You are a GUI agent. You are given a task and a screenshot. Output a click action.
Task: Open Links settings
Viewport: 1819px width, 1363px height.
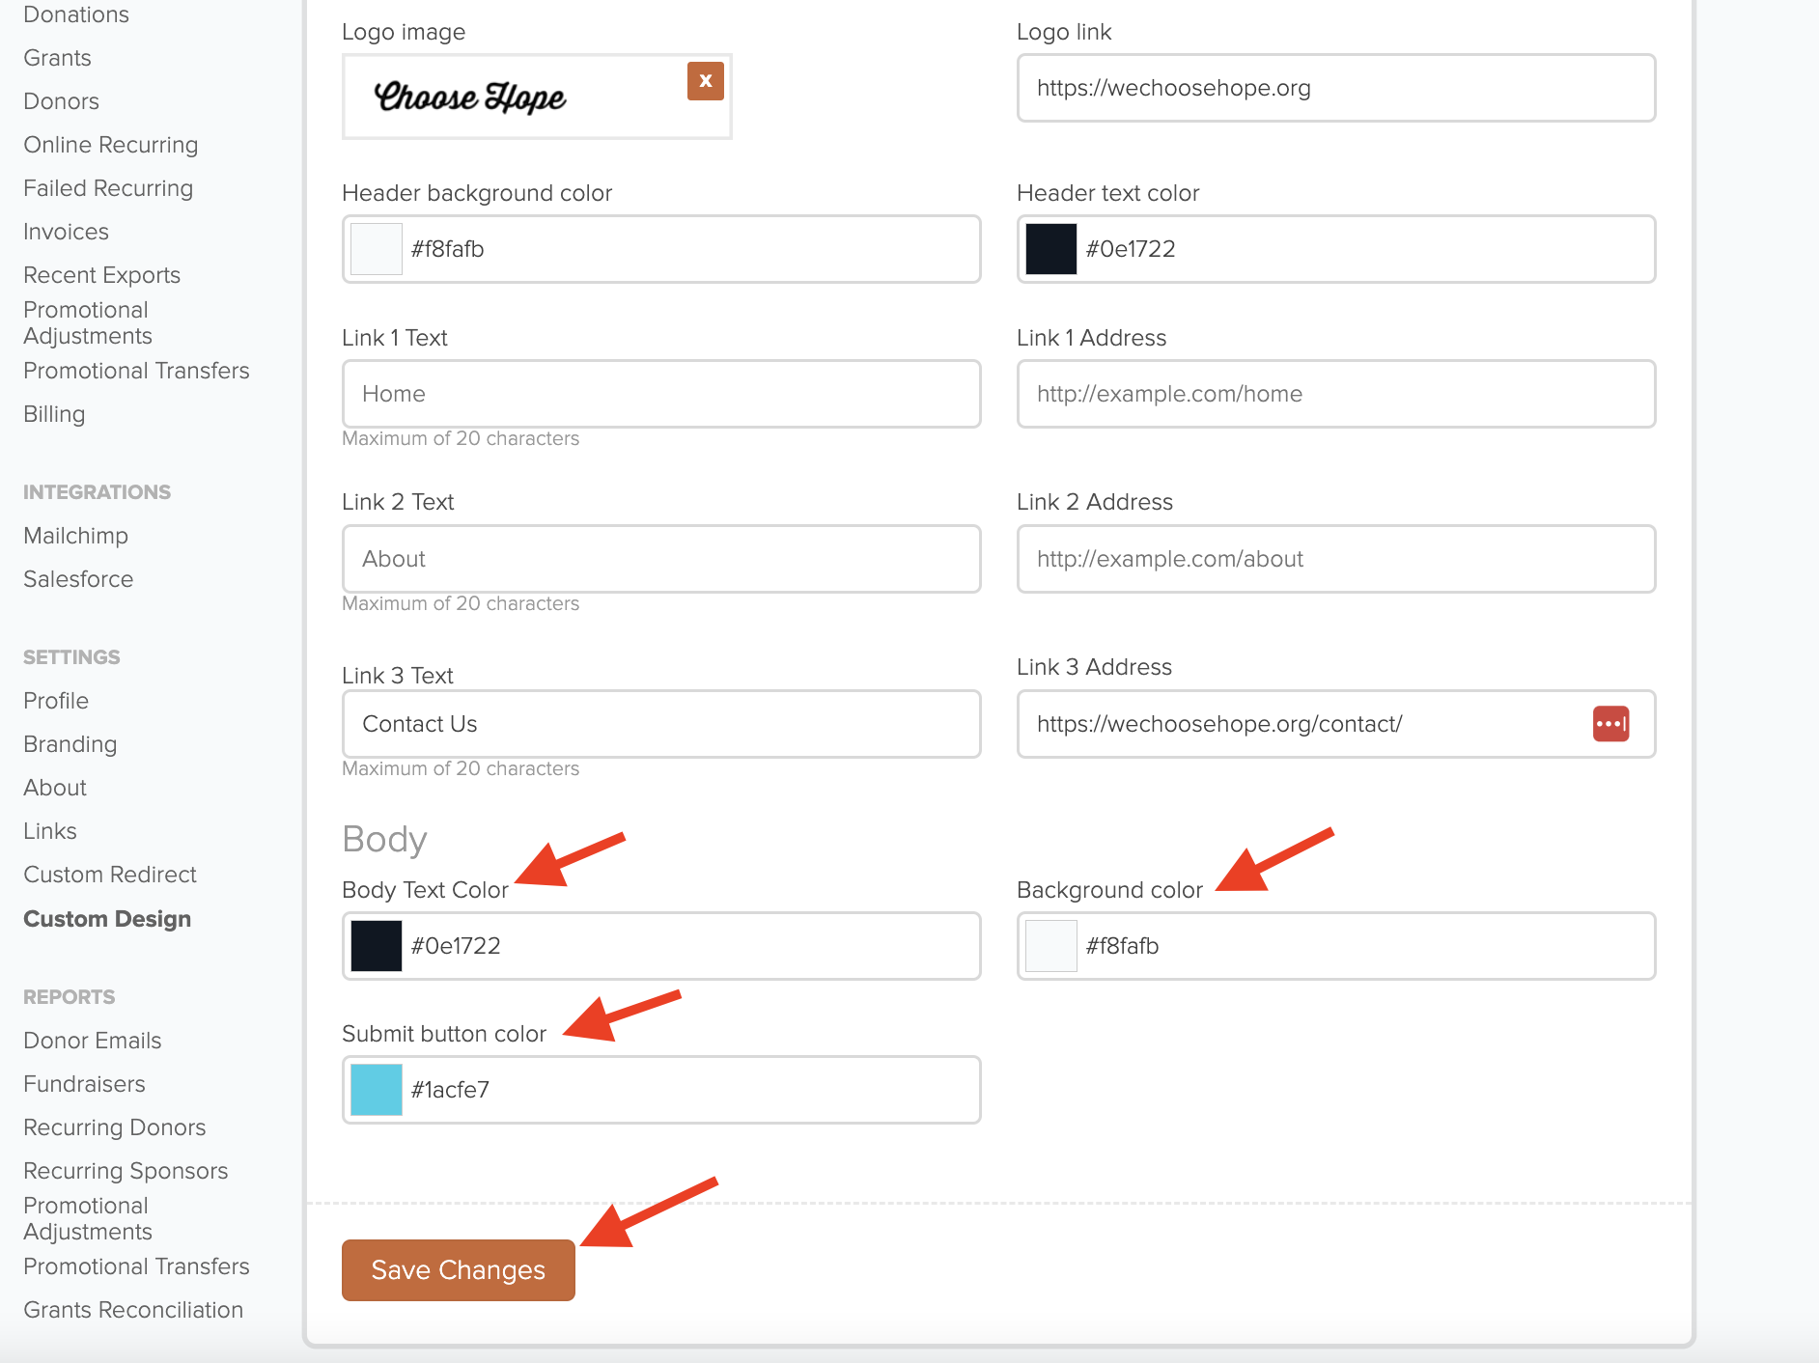coord(50,831)
